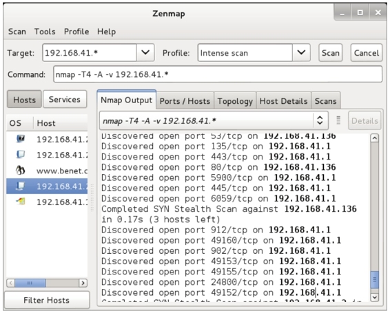The height and width of the screenshot is (313, 390).
Task: Start the scan with the Scan button
Action: click(330, 53)
